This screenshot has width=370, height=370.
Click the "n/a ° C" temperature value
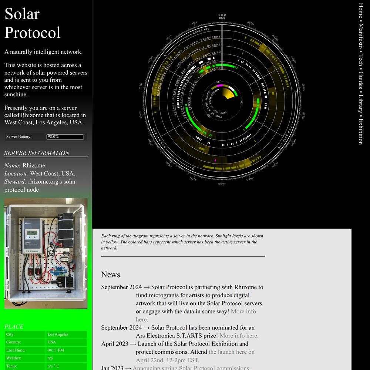pyautogui.click(x=66, y=366)
